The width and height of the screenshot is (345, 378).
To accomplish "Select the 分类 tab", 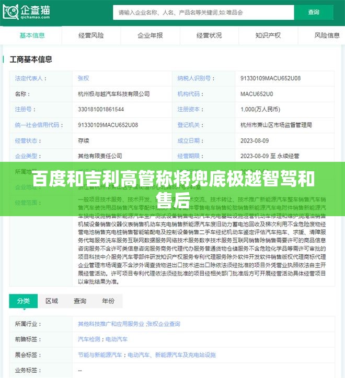I will click(24, 301).
